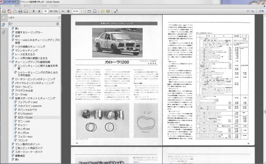Click the fit page to window icon
The width and height of the screenshot is (266, 164).
click(95, 11)
